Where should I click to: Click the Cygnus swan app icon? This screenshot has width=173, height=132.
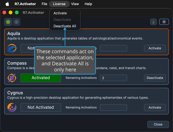coord(12,107)
